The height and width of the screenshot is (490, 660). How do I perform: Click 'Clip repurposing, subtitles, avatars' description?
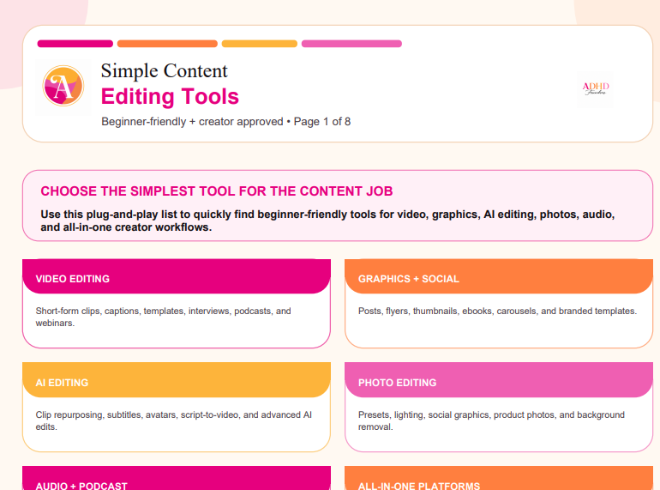coord(173,420)
